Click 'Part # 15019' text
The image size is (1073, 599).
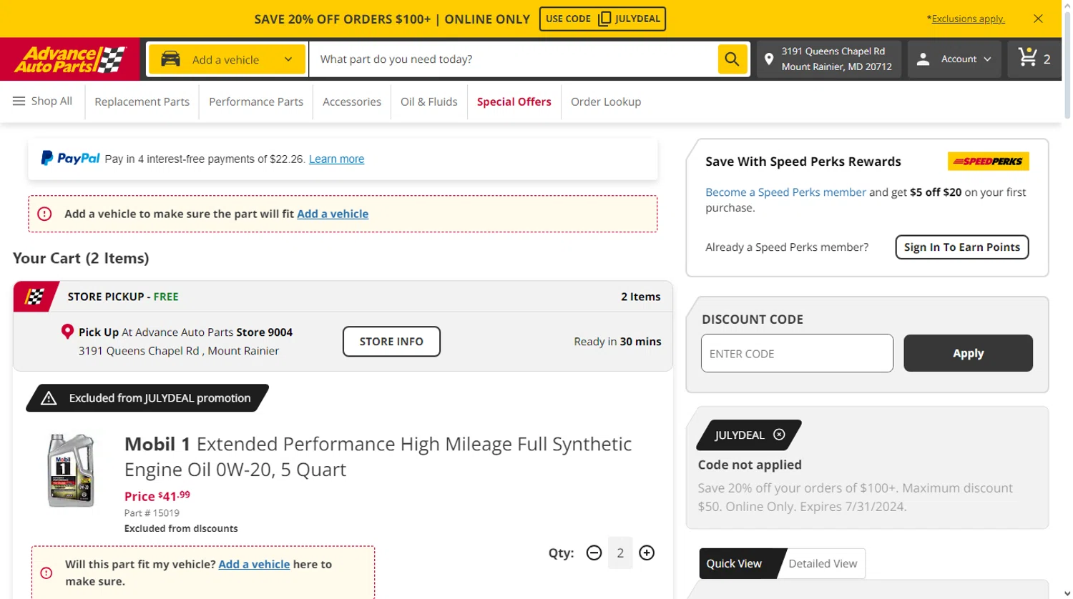click(152, 513)
